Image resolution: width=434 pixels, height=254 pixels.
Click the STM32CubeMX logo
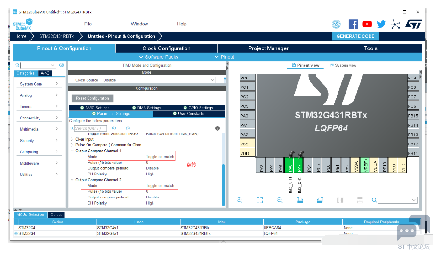pyautogui.click(x=23, y=24)
